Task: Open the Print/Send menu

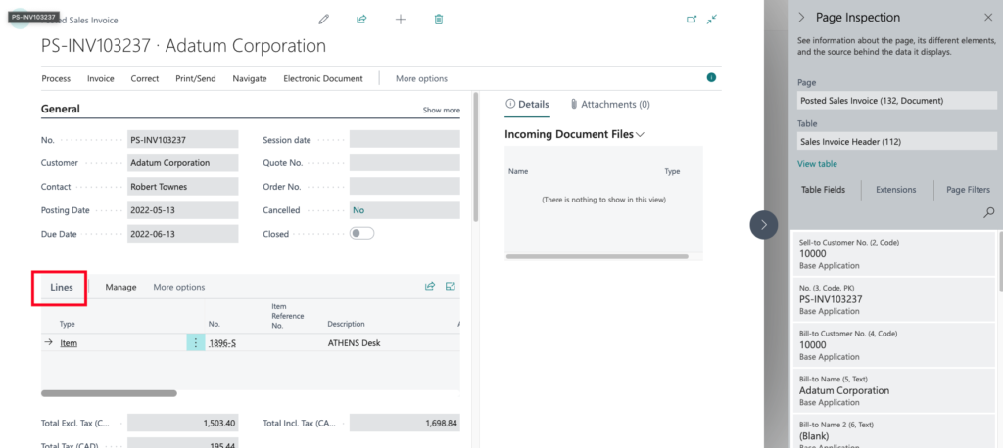Action: click(x=196, y=78)
